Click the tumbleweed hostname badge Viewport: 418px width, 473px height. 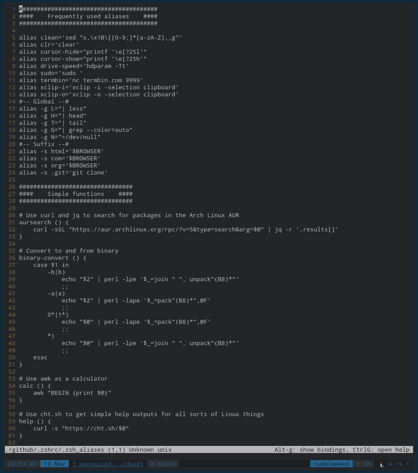(331, 464)
